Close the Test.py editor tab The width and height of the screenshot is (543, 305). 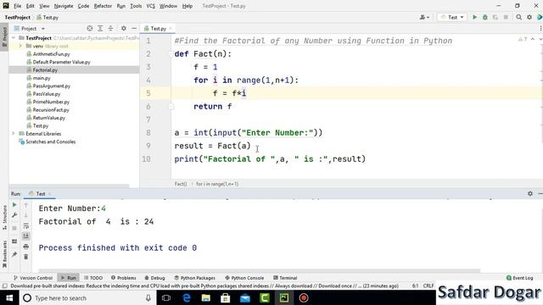171,29
